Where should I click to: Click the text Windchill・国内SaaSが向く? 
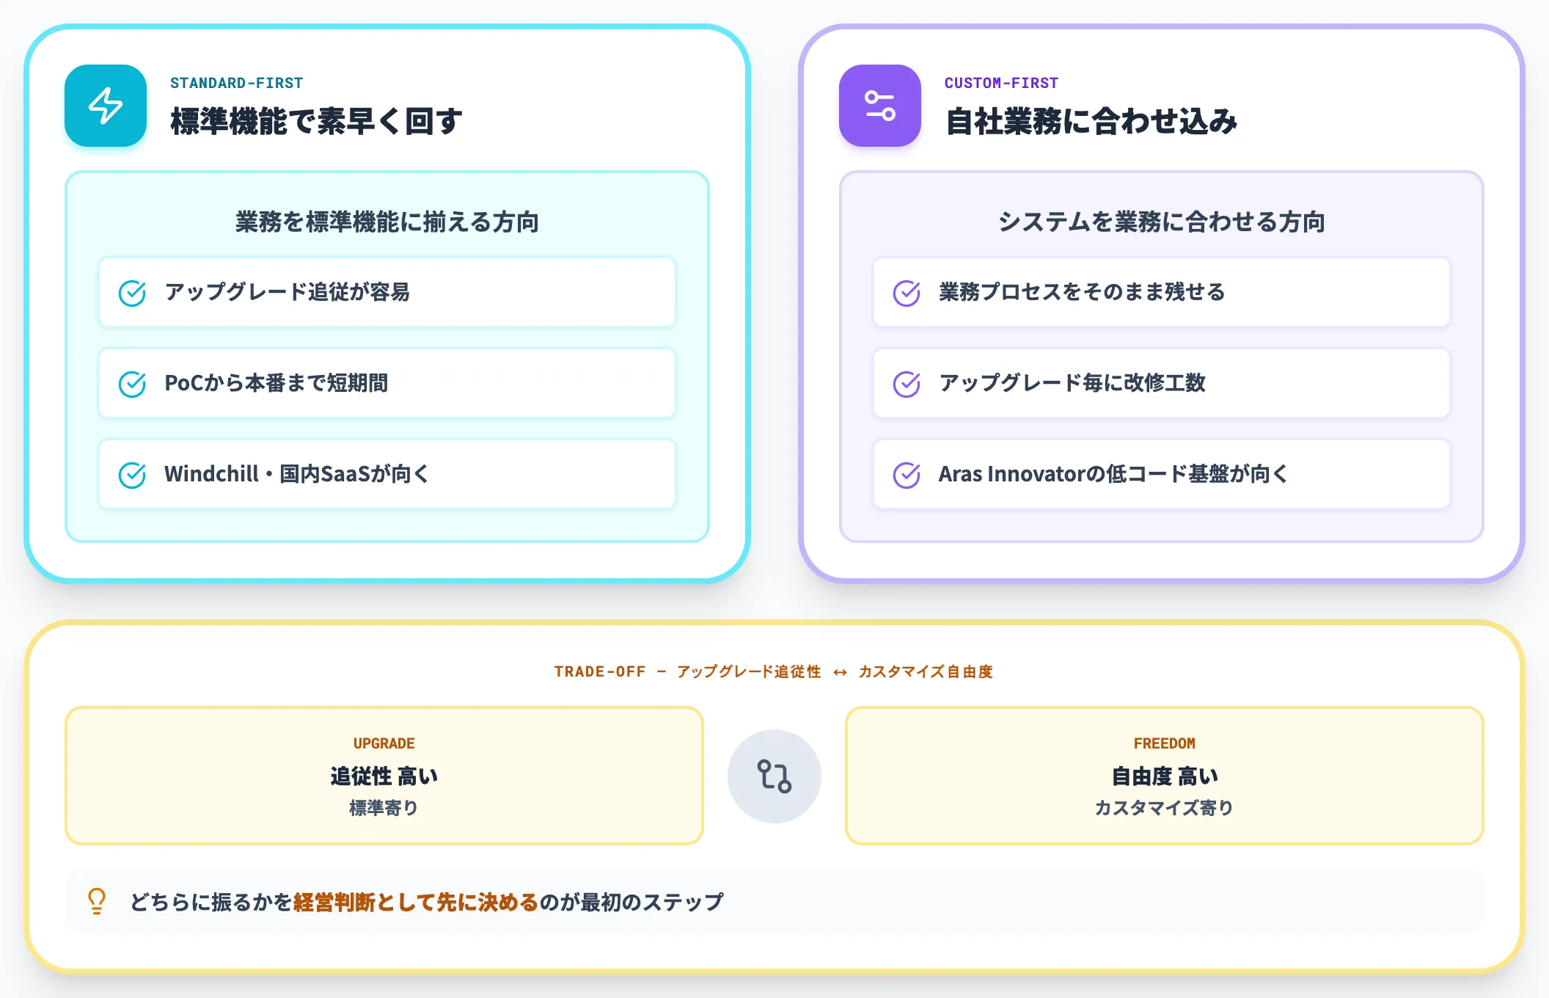[296, 474]
